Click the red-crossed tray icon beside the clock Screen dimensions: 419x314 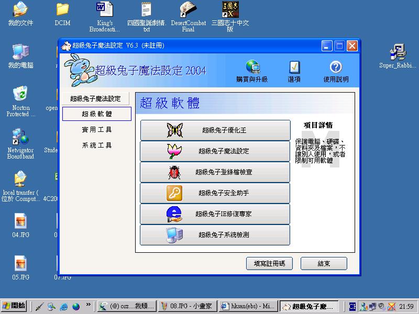[392, 306]
